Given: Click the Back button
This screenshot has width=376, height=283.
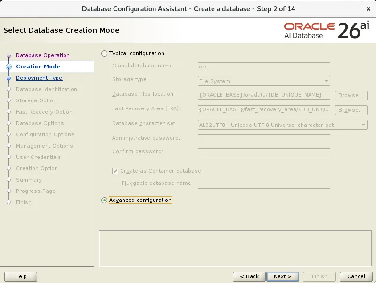Looking at the screenshot, I should click(x=249, y=276).
